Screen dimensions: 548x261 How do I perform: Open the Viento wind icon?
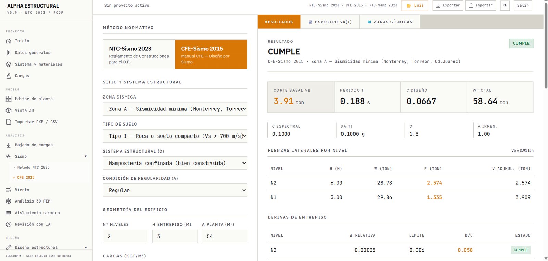(x=9, y=190)
